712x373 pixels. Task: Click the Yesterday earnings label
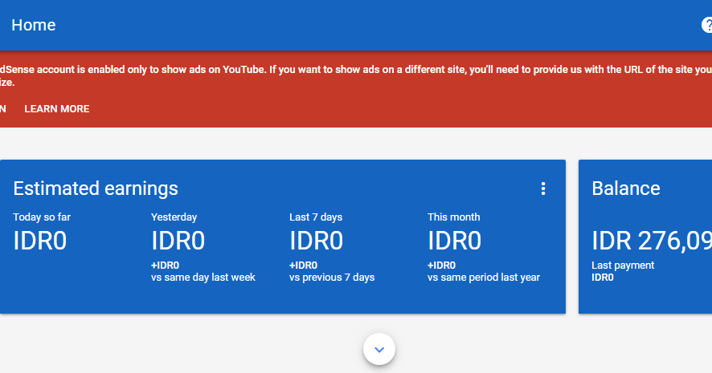(174, 217)
